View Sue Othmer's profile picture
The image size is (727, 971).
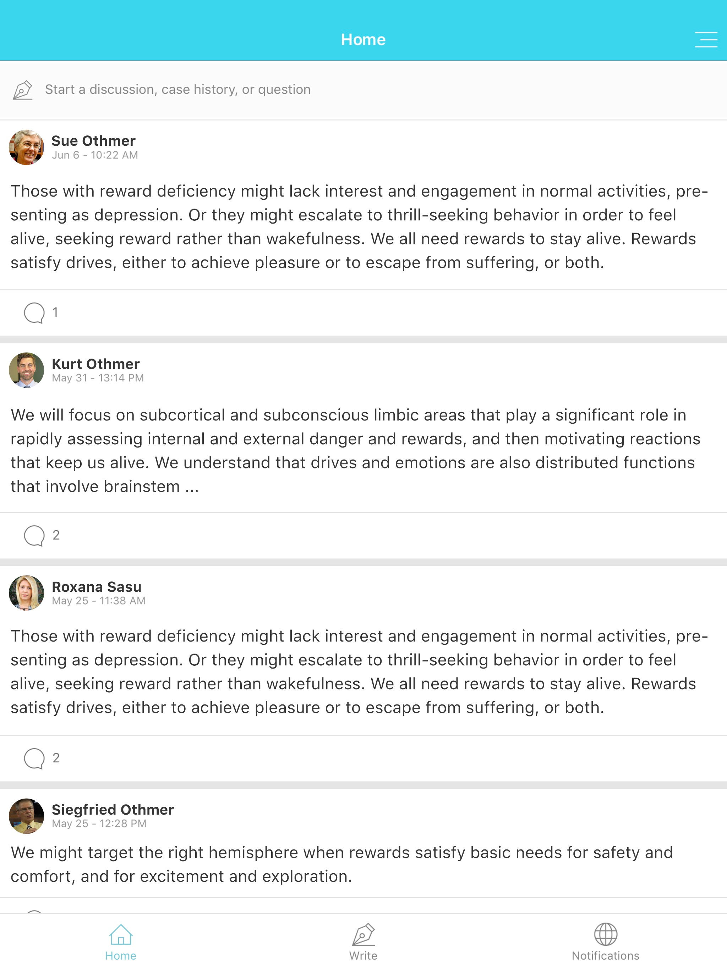coord(26,147)
